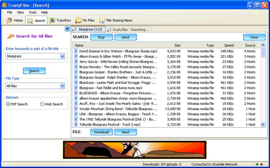Click file icon of fast fiddle and banjo tune
This screenshot has width=270, height=168.
tap(76, 88)
